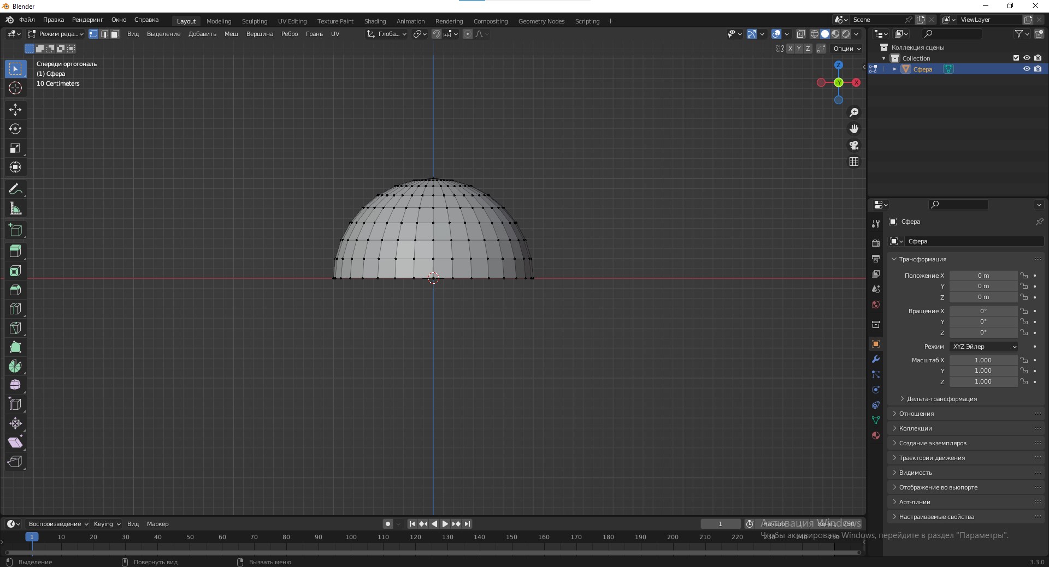Open the Modifier properties wrench tab
Viewport: 1049px width, 567px height.
876,359
